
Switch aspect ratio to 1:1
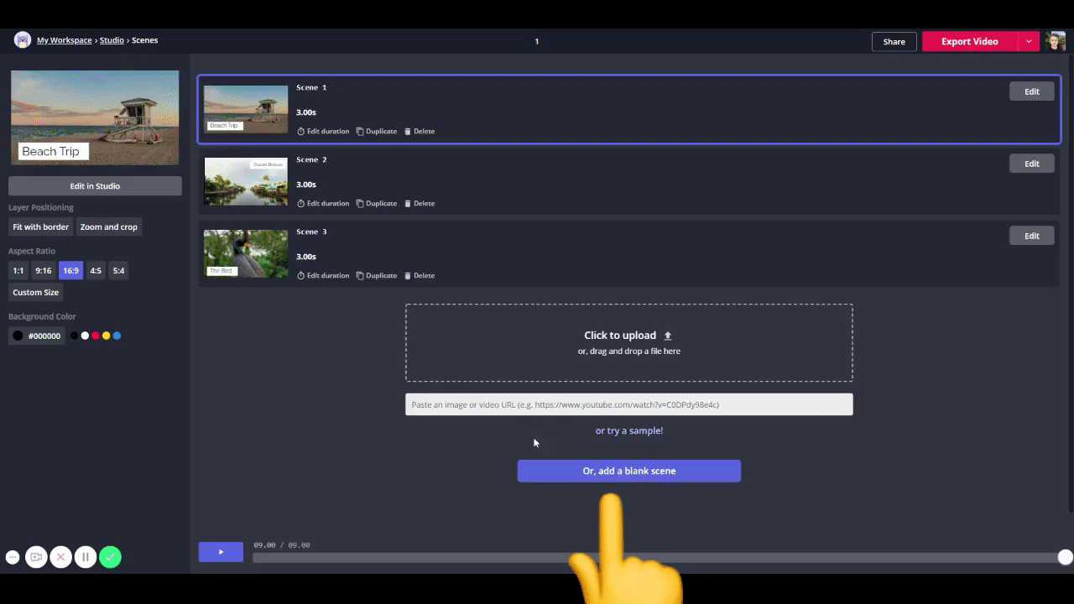coord(18,271)
